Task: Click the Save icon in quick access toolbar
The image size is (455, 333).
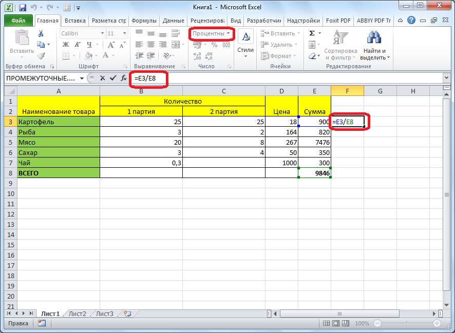Action: 23,8
